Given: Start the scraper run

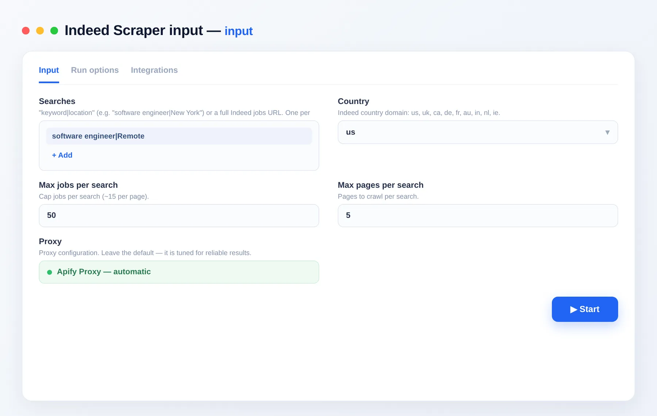Looking at the screenshot, I should 585,309.
